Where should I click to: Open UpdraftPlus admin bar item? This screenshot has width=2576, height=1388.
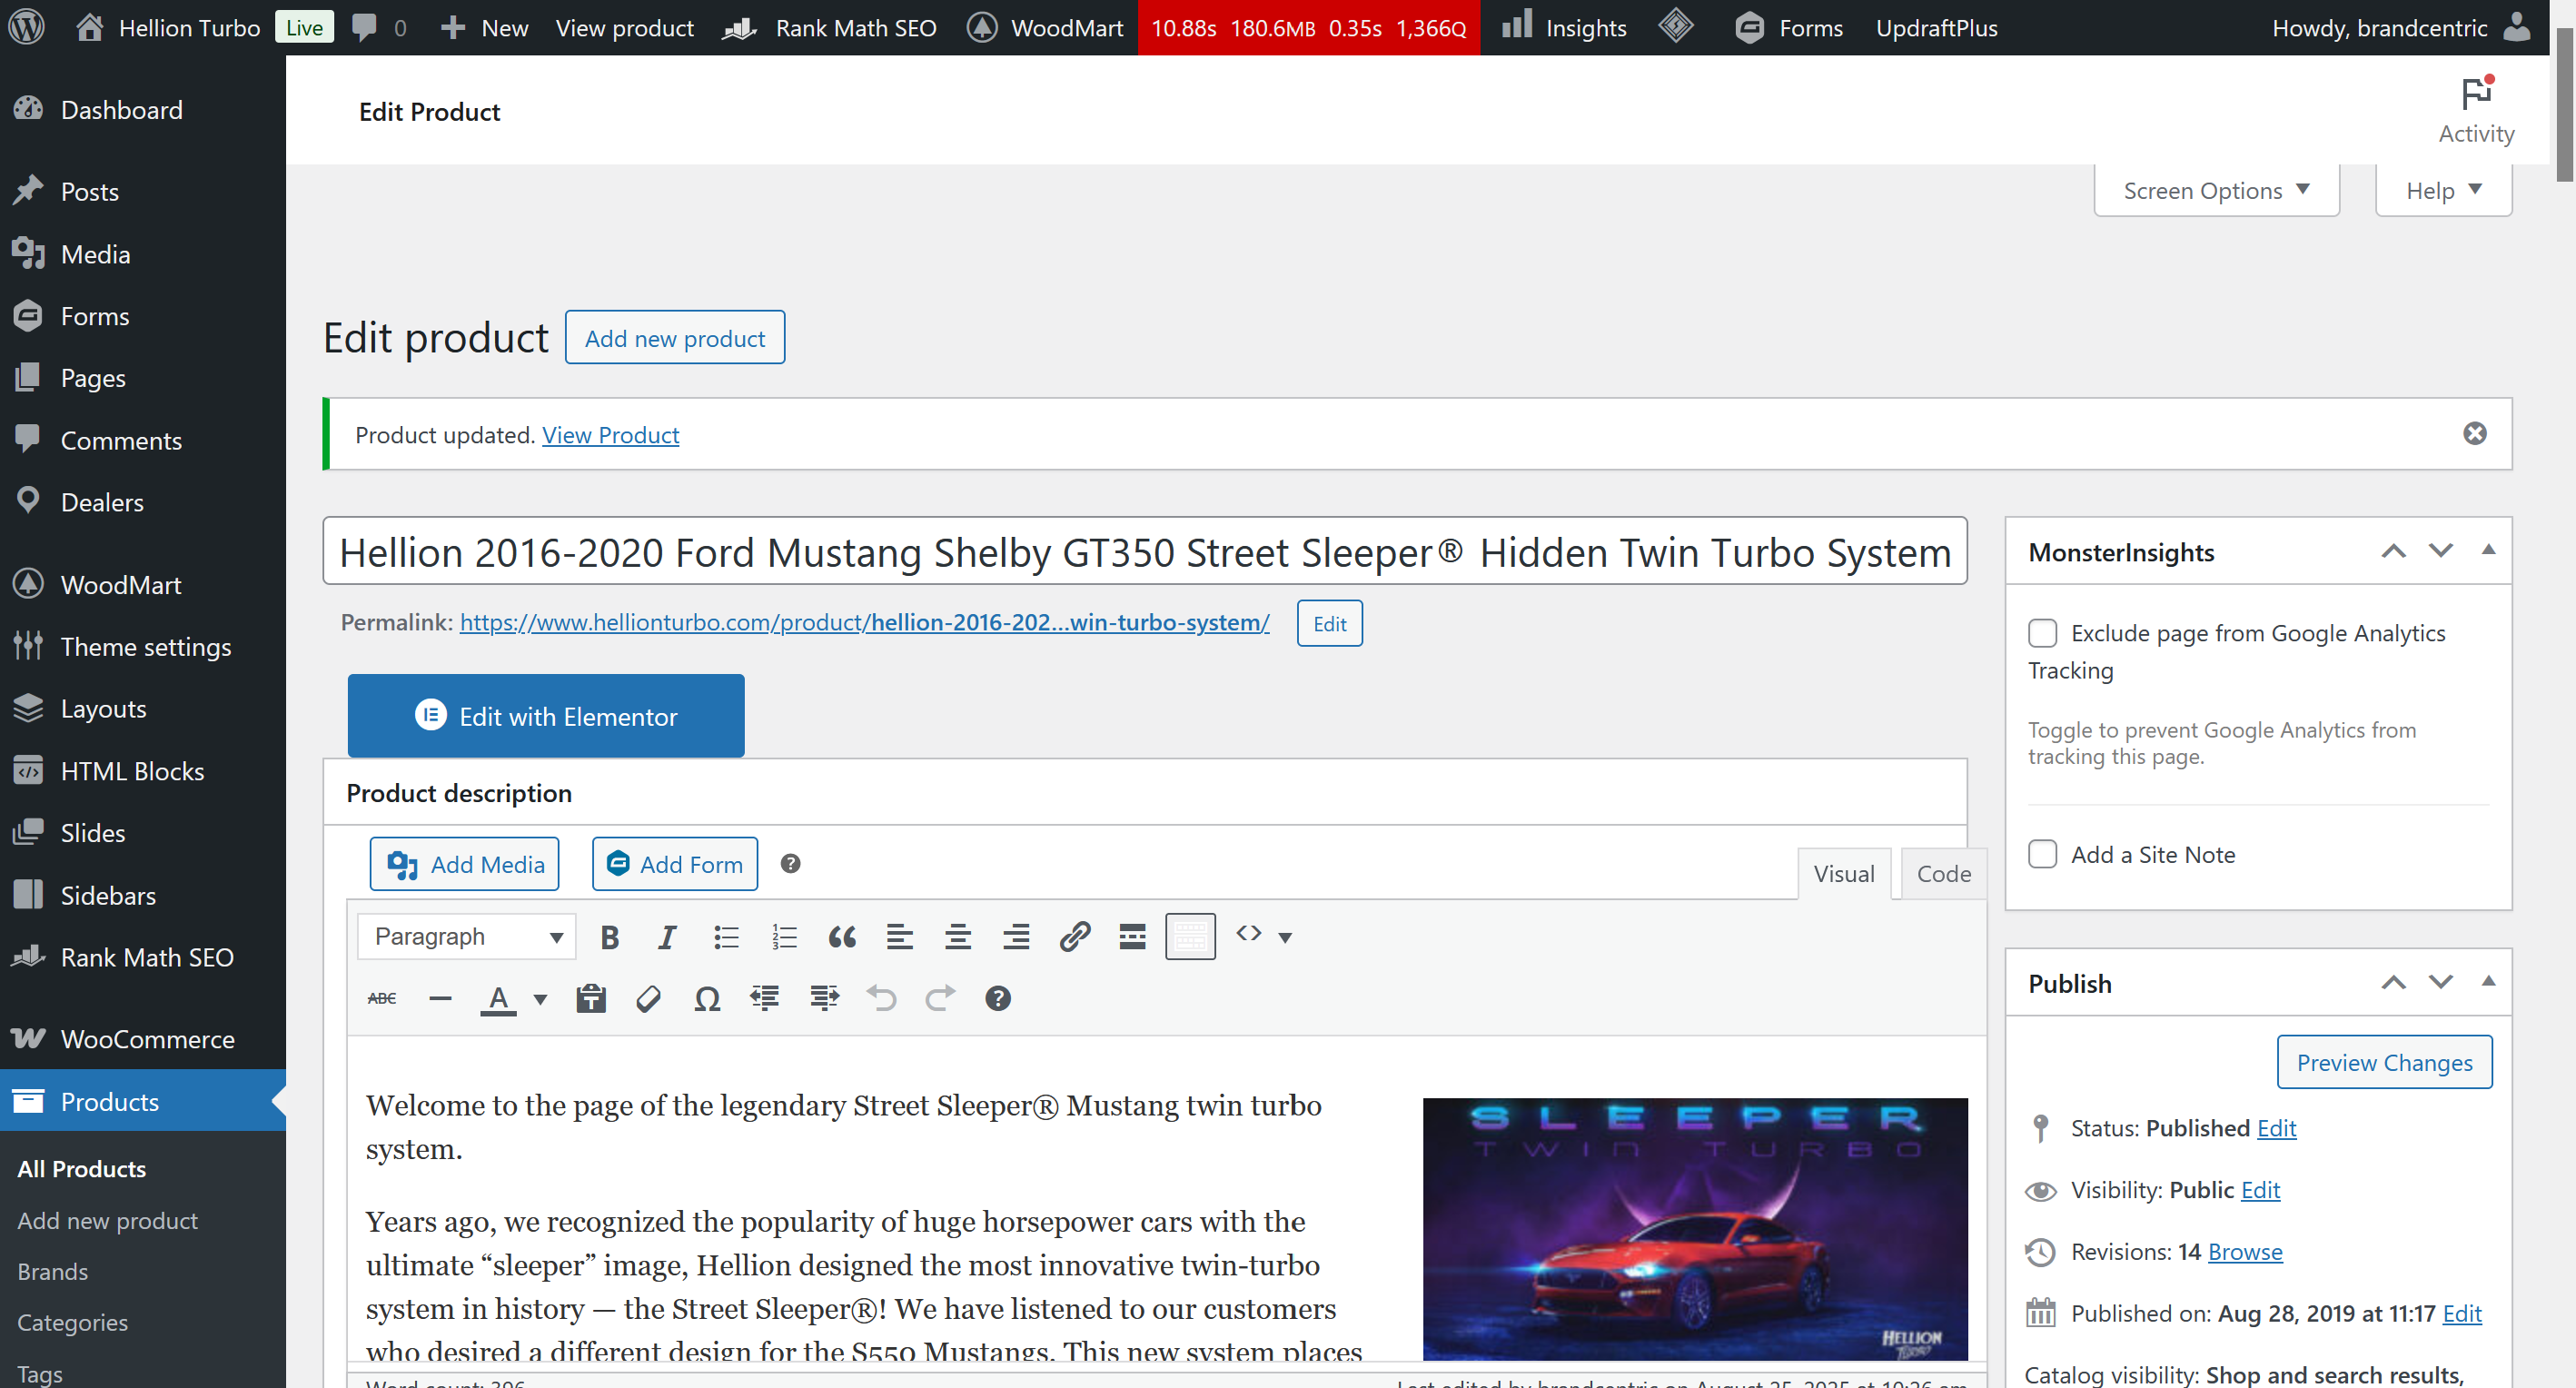(1937, 28)
